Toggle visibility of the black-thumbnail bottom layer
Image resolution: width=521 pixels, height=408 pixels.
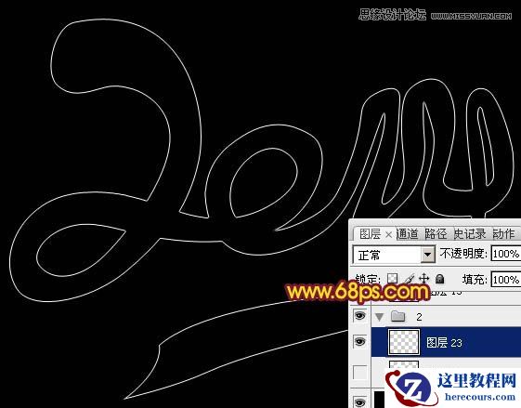click(x=359, y=401)
